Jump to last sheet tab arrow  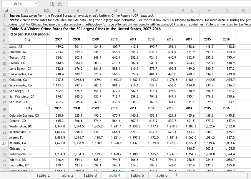[28, 175]
